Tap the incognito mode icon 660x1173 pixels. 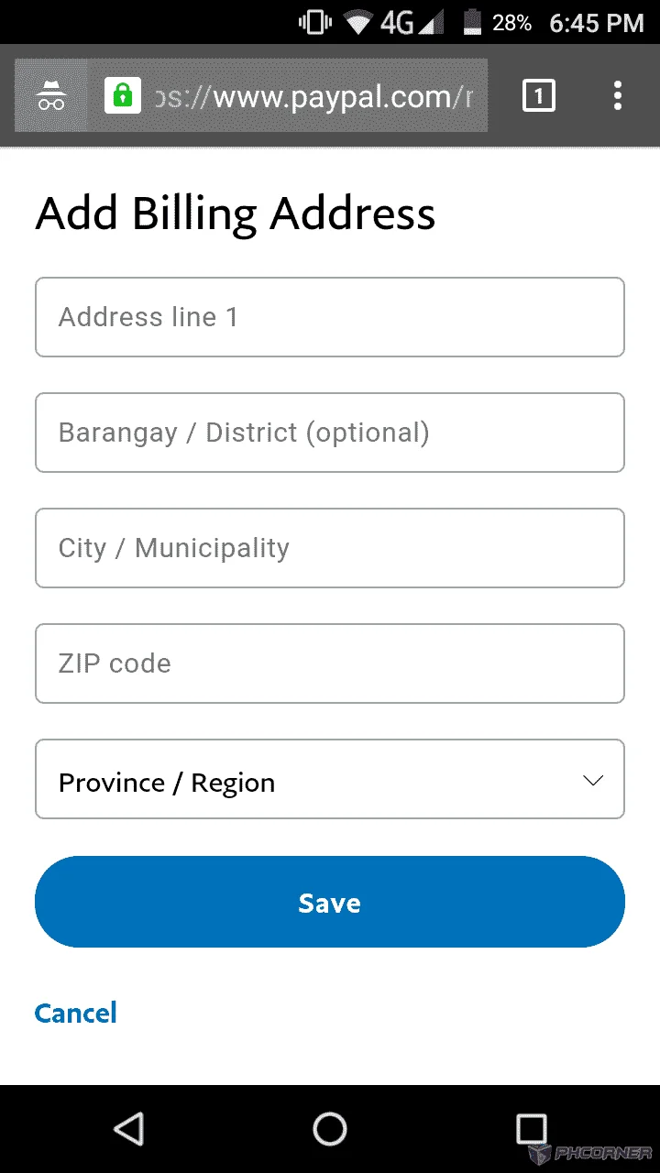tap(51, 95)
